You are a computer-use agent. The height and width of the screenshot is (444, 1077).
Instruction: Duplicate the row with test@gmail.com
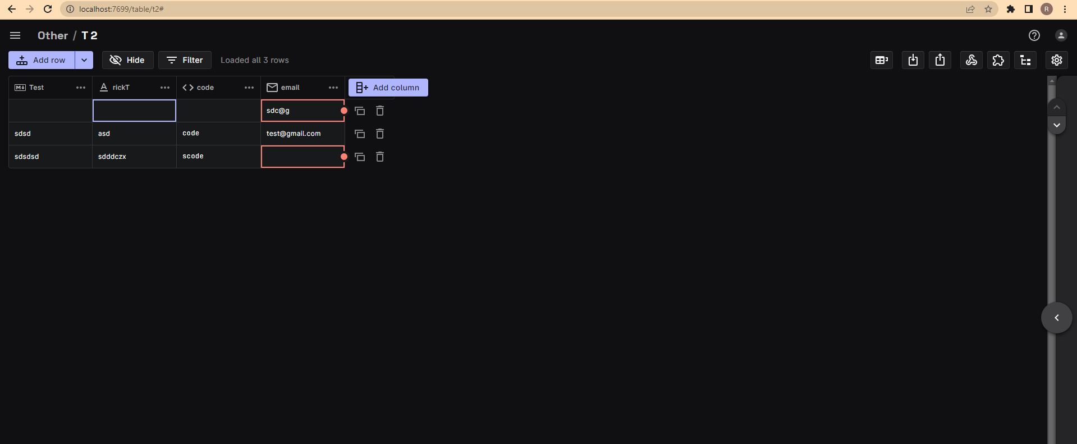(360, 134)
